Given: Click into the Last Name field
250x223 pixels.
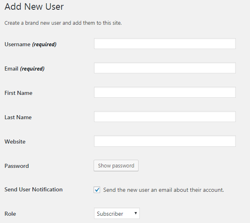Looking at the screenshot, I should [x=165, y=117].
